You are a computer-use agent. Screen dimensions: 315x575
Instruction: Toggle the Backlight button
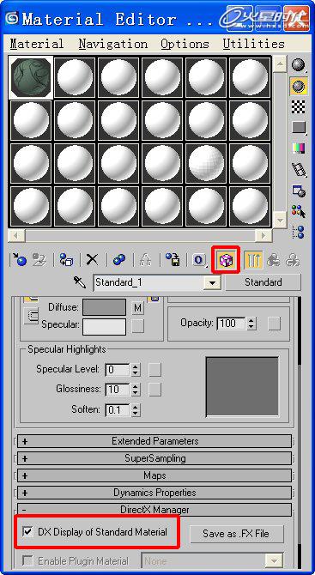[299, 87]
